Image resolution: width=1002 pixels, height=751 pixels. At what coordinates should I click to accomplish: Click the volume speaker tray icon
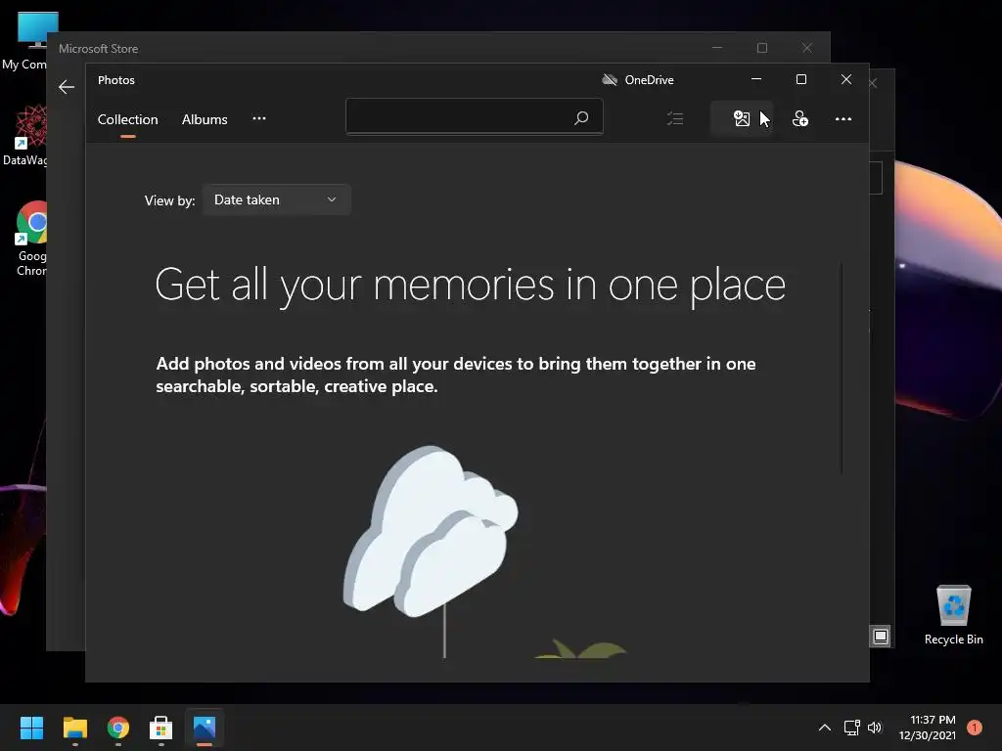tap(875, 728)
